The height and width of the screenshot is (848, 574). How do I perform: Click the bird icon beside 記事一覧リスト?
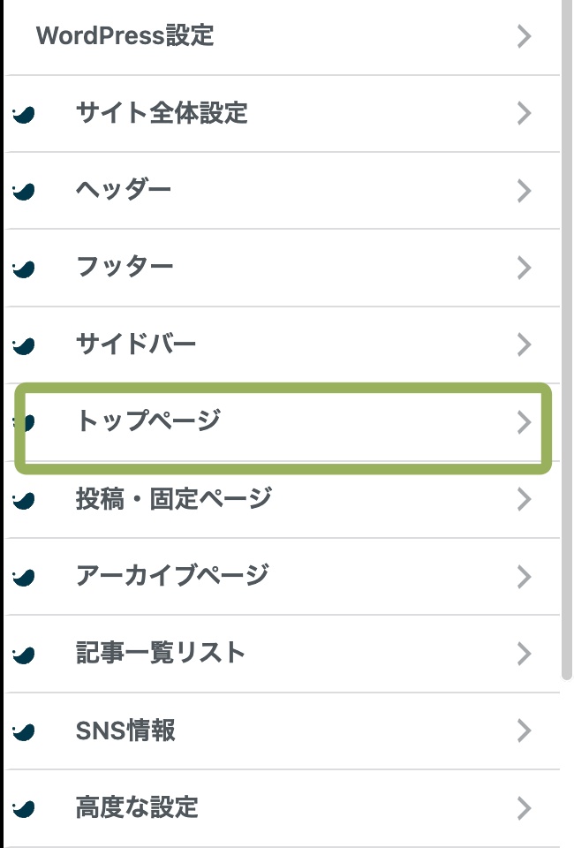click(x=25, y=654)
